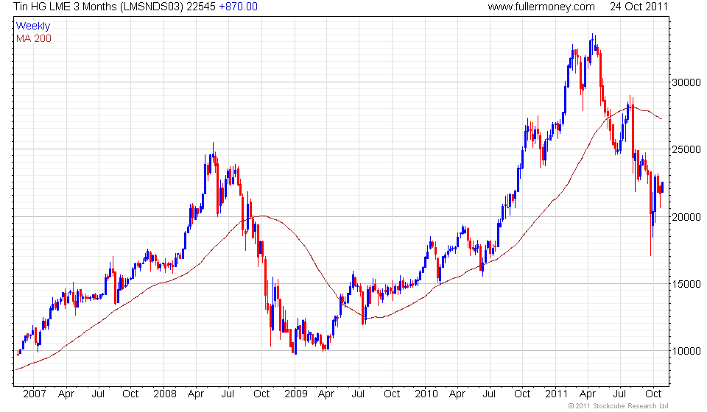
Task: Click the chart date '24 Oct 2011'
Action: pos(639,7)
